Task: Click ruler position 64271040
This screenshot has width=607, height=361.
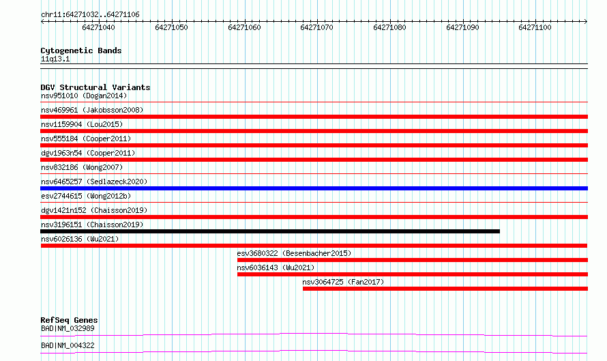Action: (98, 27)
